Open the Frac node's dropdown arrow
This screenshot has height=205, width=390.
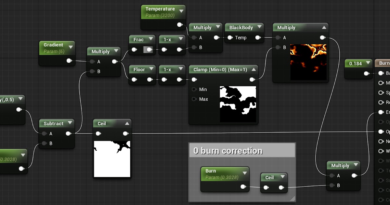click(x=150, y=39)
